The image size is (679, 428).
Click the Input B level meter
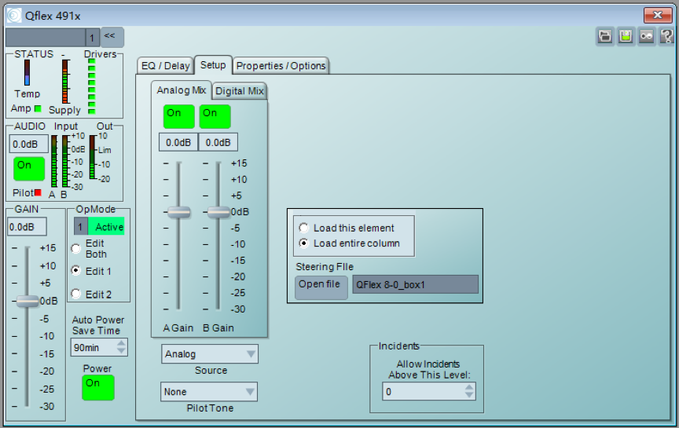click(x=65, y=161)
